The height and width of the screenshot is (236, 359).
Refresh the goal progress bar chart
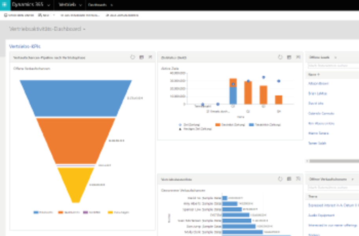tap(280, 57)
